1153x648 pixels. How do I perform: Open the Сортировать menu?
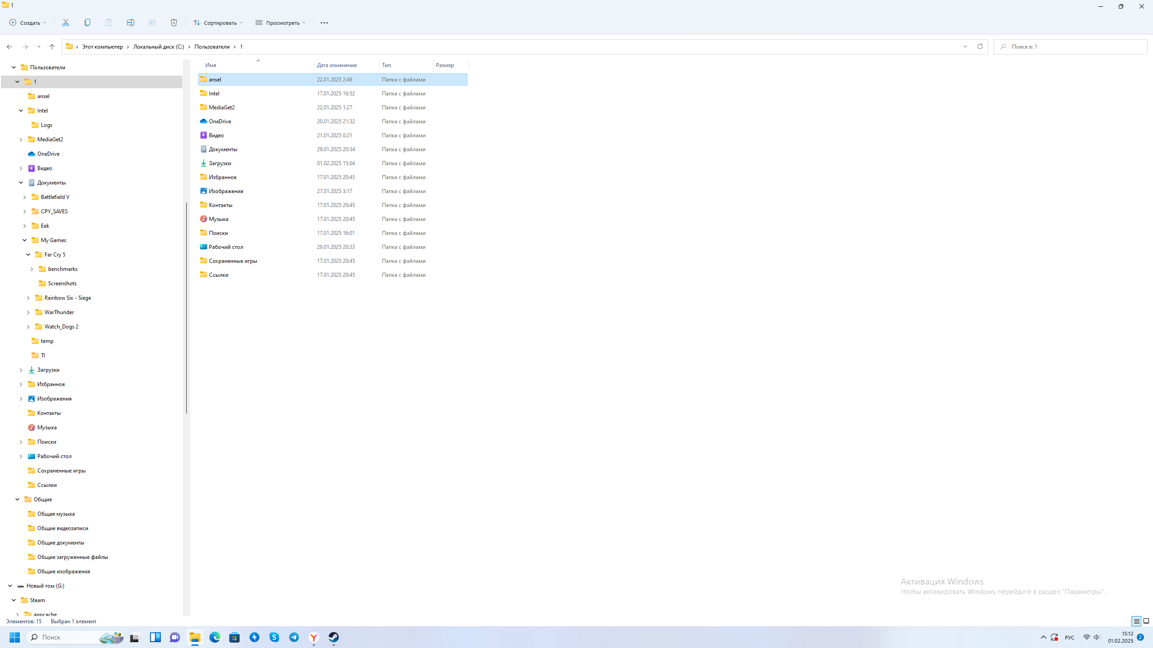pos(218,22)
